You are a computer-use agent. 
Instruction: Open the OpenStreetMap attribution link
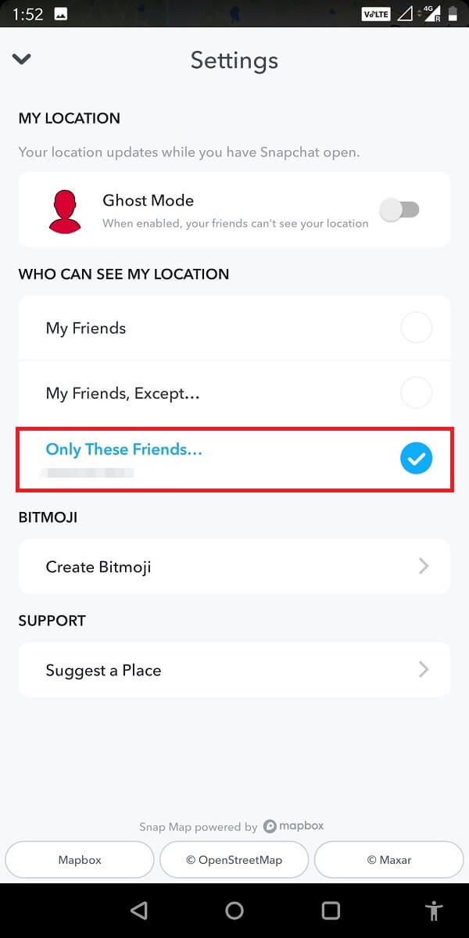(234, 859)
